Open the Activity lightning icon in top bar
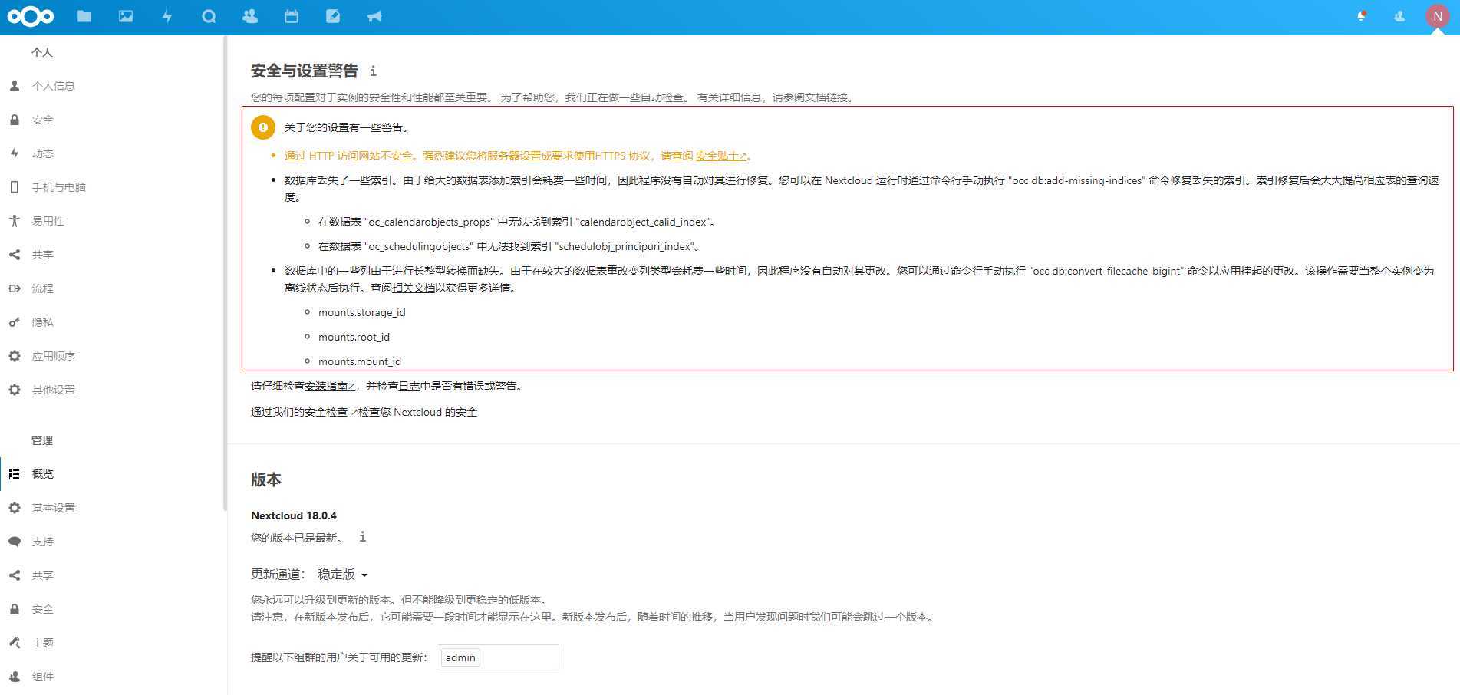 pyautogui.click(x=167, y=16)
